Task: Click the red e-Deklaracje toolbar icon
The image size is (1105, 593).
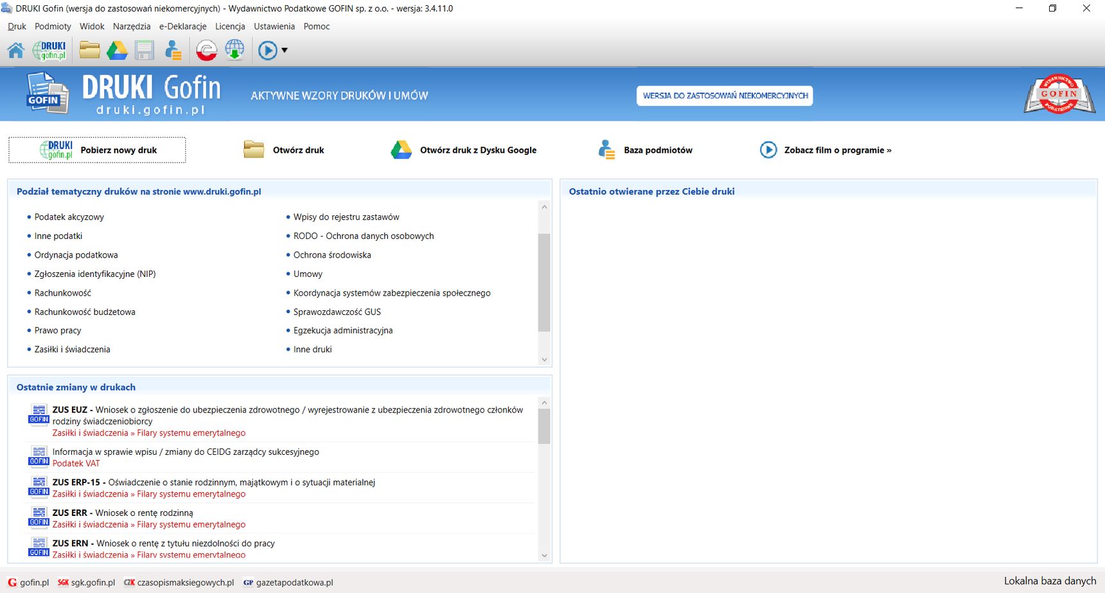Action: pos(206,50)
